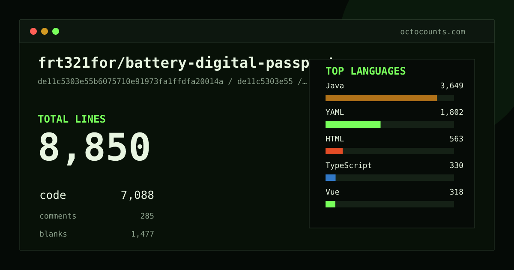Click the Java line count 3,649

tap(451, 86)
